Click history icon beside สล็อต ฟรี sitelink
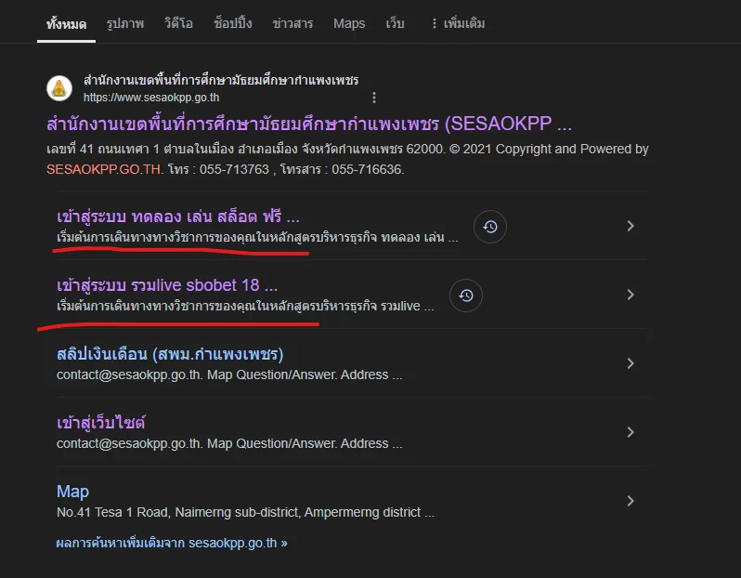Image resolution: width=741 pixels, height=578 pixels. [x=490, y=227]
